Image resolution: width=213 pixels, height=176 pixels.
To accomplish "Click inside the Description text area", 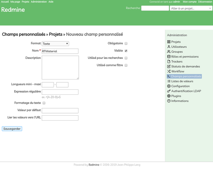I will 60,67.
